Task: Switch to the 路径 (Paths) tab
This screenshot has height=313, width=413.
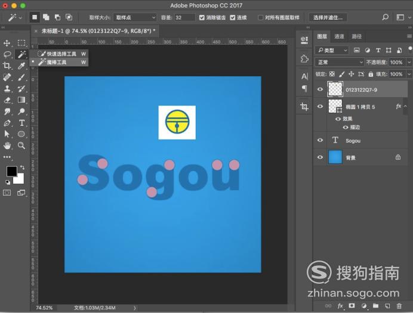Action: (357, 36)
